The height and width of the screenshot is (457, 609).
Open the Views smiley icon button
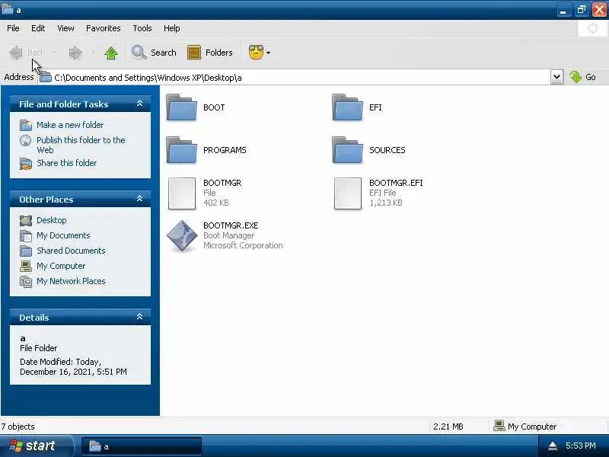256,52
